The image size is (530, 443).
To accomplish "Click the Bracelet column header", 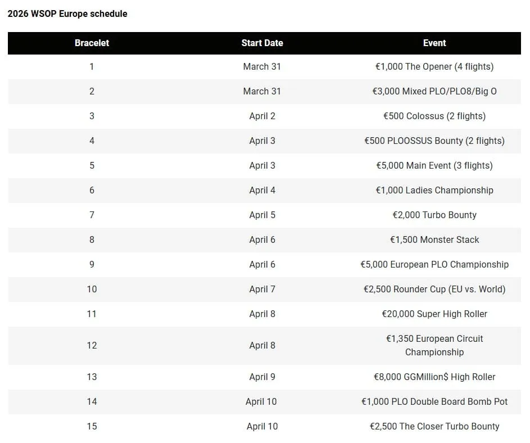I will [x=92, y=43].
